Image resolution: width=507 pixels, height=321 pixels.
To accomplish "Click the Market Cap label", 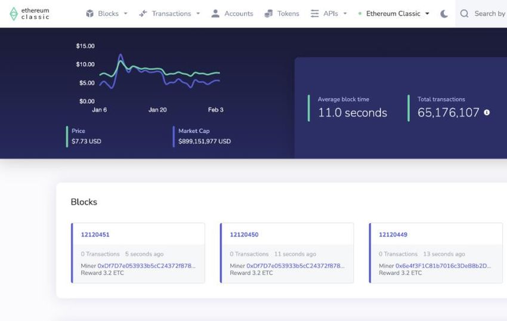I will click(194, 131).
